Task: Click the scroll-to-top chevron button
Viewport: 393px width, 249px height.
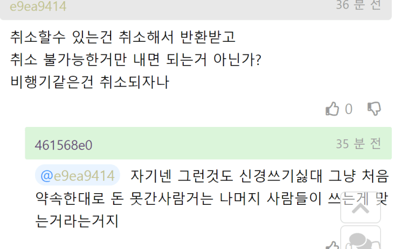Action: [360, 207]
